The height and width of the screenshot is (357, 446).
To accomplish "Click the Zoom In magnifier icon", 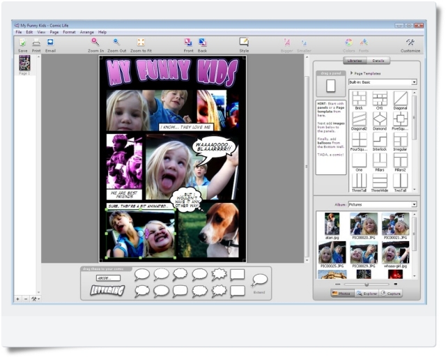I will point(95,42).
